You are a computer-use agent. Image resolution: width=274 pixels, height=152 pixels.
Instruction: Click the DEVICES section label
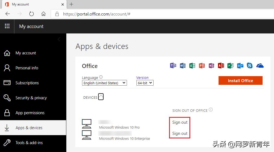tap(90, 98)
